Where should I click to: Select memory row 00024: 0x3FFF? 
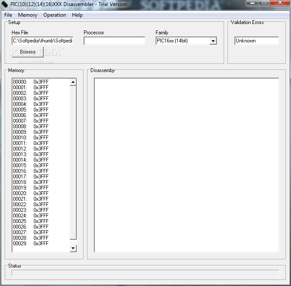(x=30, y=215)
